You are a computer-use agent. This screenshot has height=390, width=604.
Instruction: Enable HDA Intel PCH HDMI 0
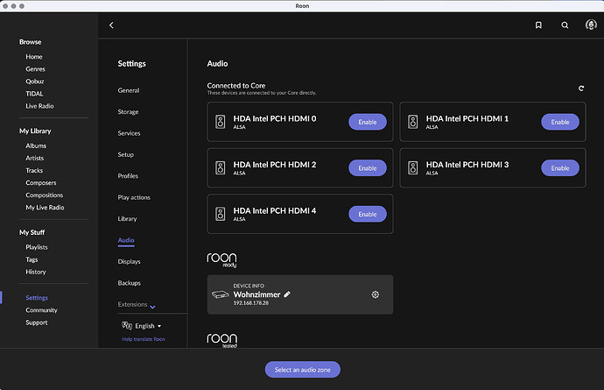pyautogui.click(x=368, y=122)
